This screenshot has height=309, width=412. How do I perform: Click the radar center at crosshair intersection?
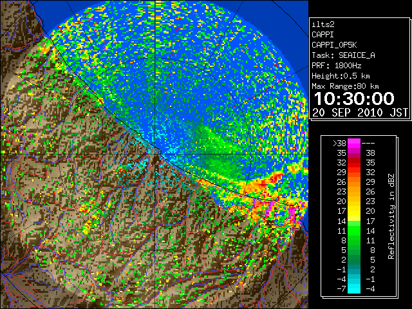click(x=155, y=154)
